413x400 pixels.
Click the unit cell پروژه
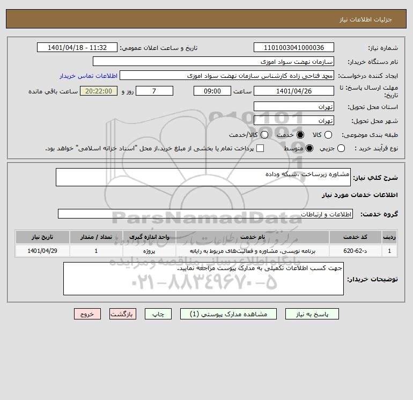pyautogui.click(x=149, y=251)
